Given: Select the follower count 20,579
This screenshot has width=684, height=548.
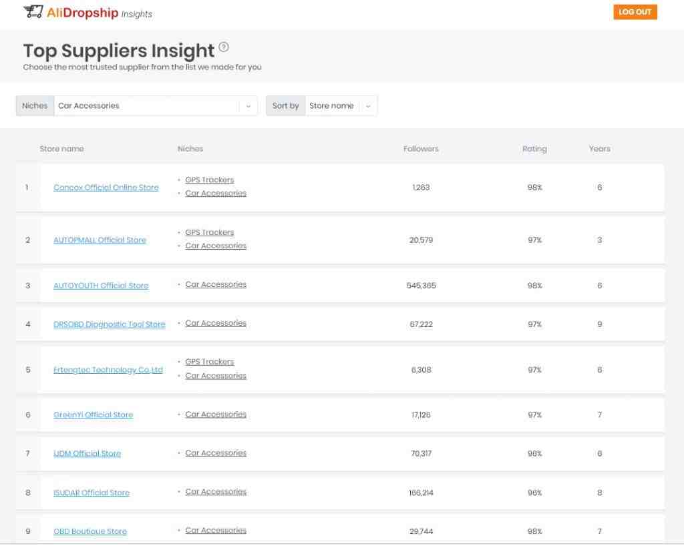Looking at the screenshot, I should [x=421, y=240].
